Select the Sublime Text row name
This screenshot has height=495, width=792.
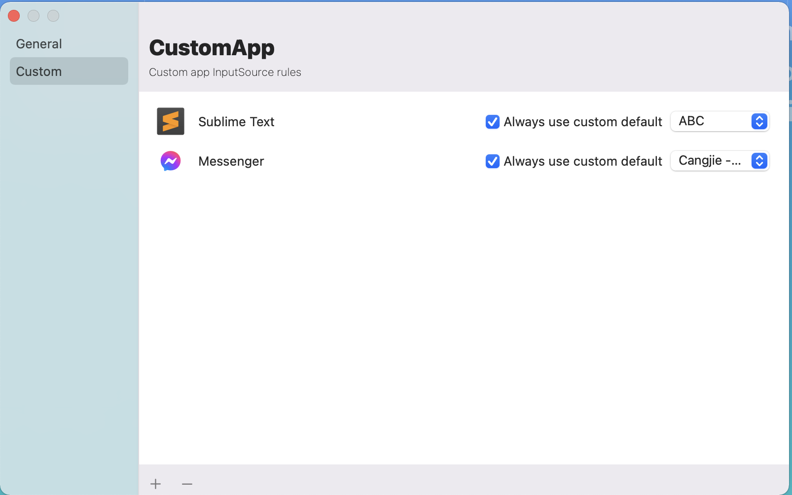236,122
